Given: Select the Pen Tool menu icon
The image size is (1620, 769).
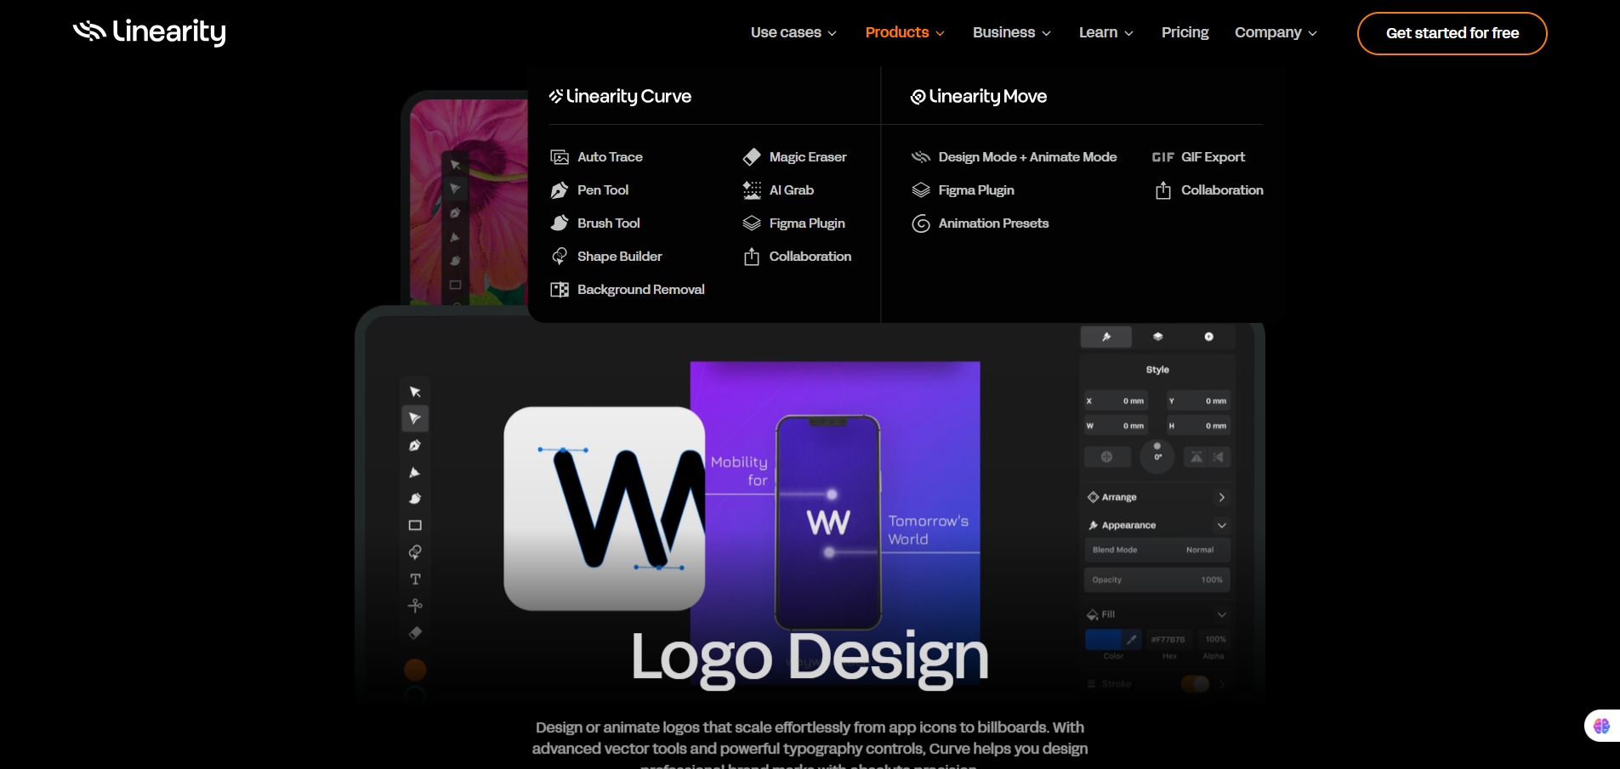Looking at the screenshot, I should point(559,190).
